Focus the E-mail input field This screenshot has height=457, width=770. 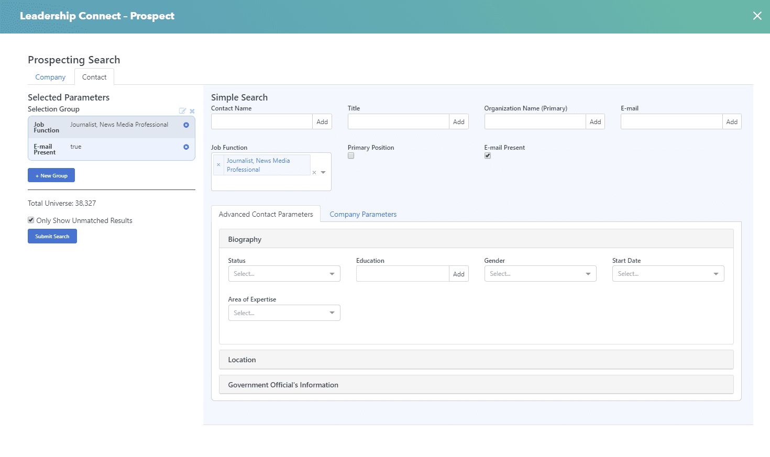click(672, 121)
